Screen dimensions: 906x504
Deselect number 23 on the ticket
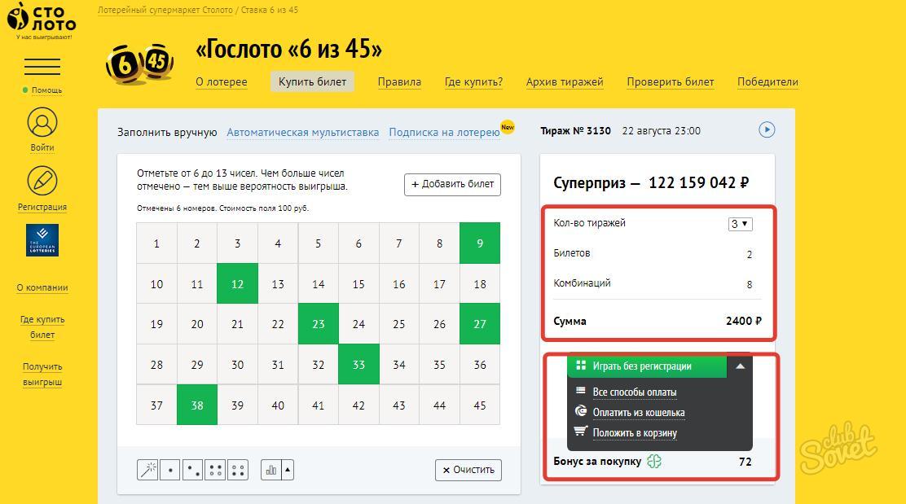(x=319, y=324)
